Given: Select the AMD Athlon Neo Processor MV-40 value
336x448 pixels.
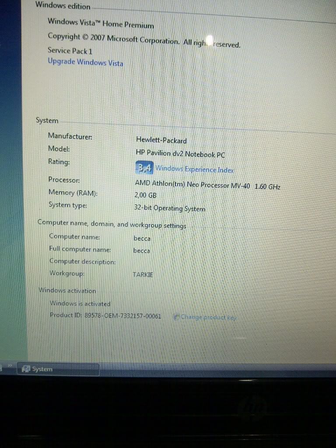Looking at the screenshot, I should tap(208, 185).
